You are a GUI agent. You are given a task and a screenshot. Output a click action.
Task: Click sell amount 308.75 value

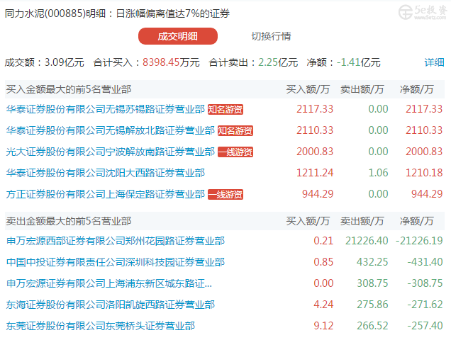372,283
